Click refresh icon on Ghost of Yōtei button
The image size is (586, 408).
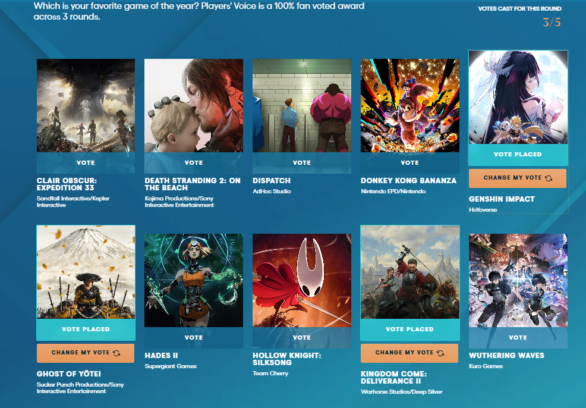pos(116,353)
